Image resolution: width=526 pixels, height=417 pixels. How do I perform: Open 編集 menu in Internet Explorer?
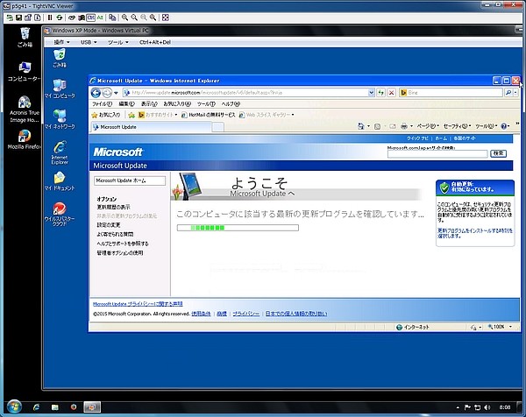tap(126, 104)
